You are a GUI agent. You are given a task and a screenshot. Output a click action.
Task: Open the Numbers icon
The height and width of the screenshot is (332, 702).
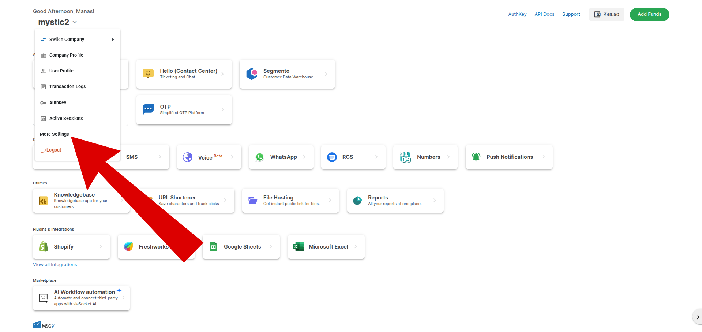pos(405,157)
